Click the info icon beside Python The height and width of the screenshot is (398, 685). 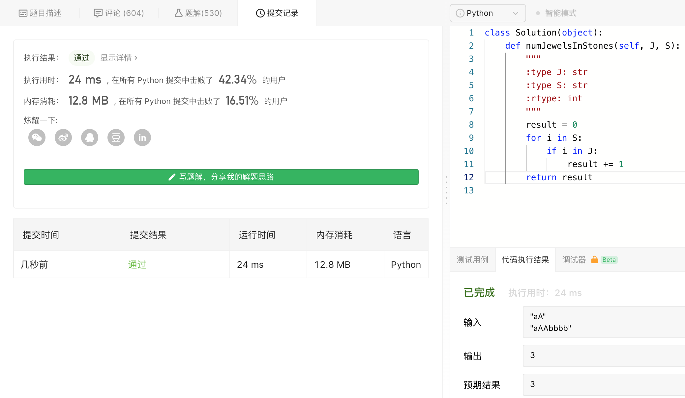460,13
